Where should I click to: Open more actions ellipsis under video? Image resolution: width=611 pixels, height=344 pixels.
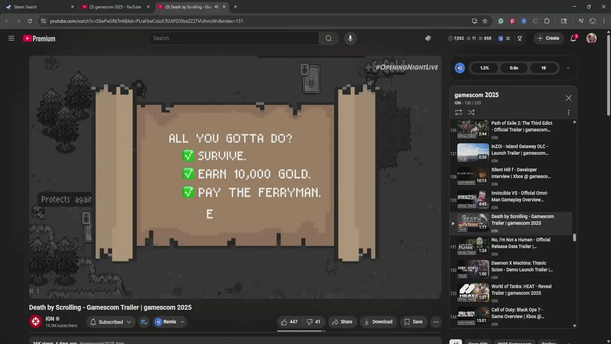(436, 322)
